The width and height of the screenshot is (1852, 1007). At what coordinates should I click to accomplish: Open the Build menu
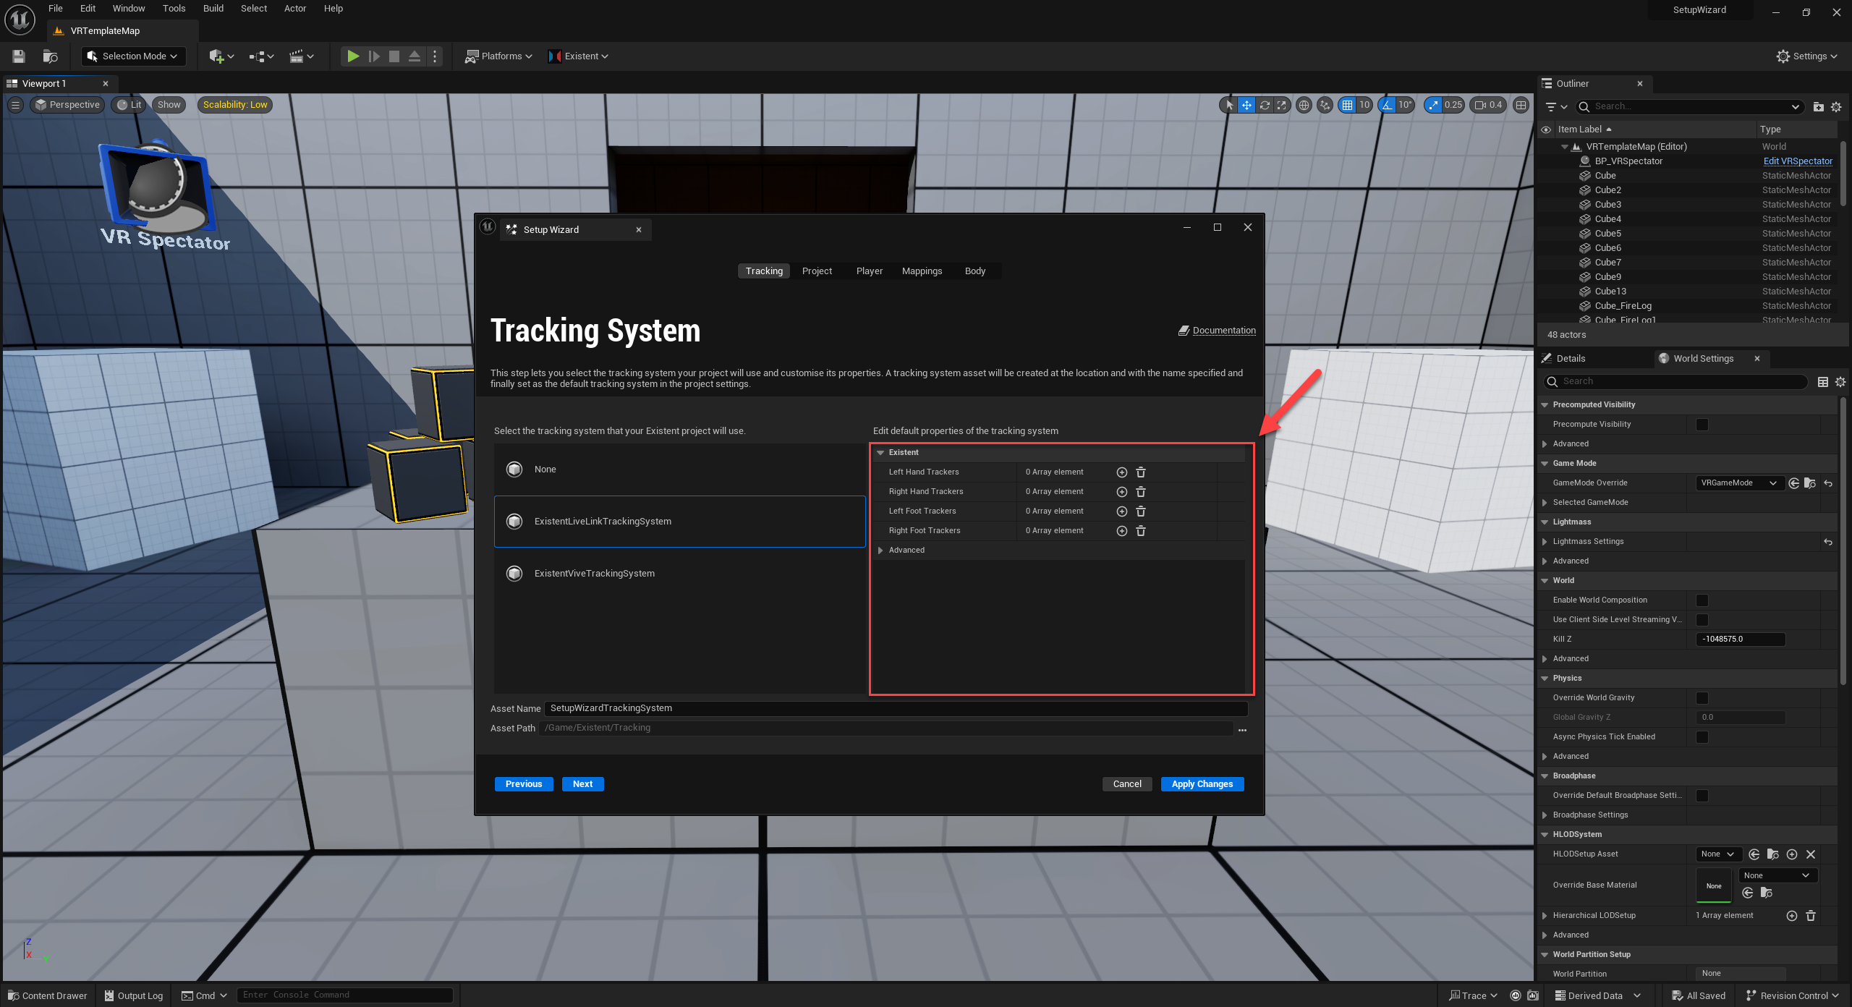coord(213,9)
